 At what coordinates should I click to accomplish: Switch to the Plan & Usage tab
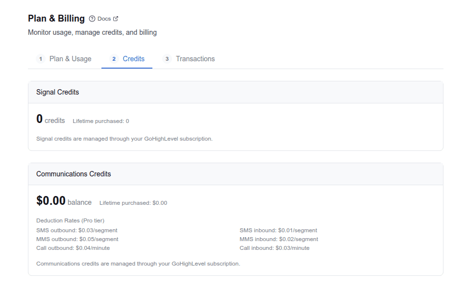click(x=70, y=58)
